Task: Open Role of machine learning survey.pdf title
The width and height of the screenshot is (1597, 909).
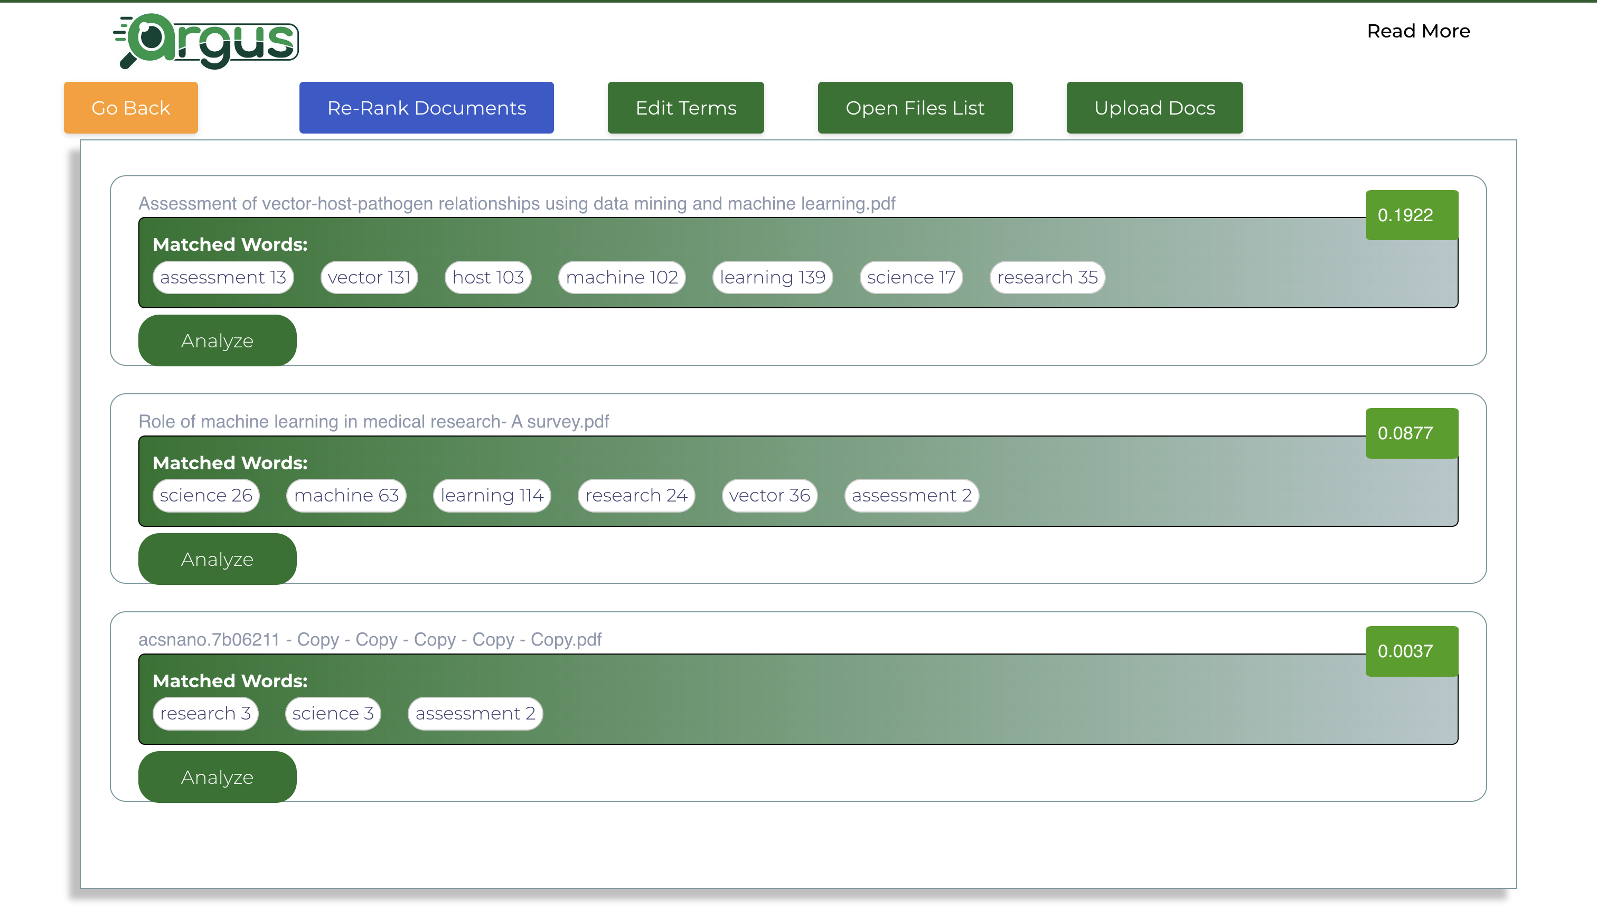Action: point(373,421)
